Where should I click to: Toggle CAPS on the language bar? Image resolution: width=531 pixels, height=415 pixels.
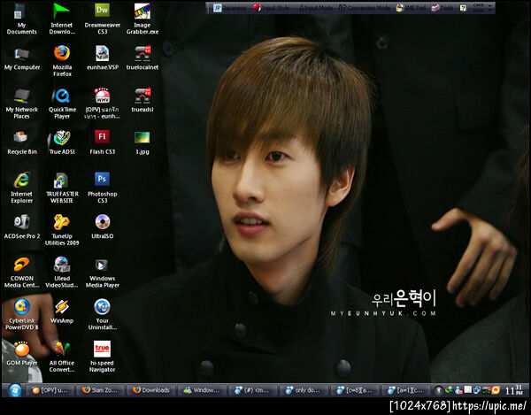[x=479, y=5]
